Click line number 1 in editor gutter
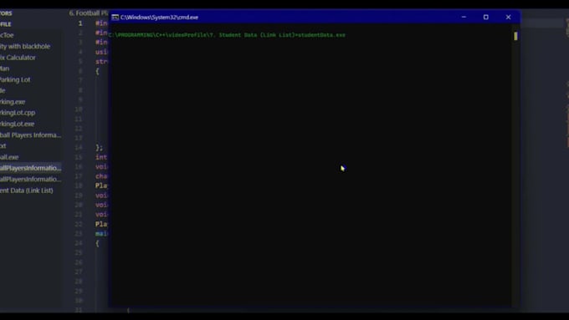 tap(80, 23)
